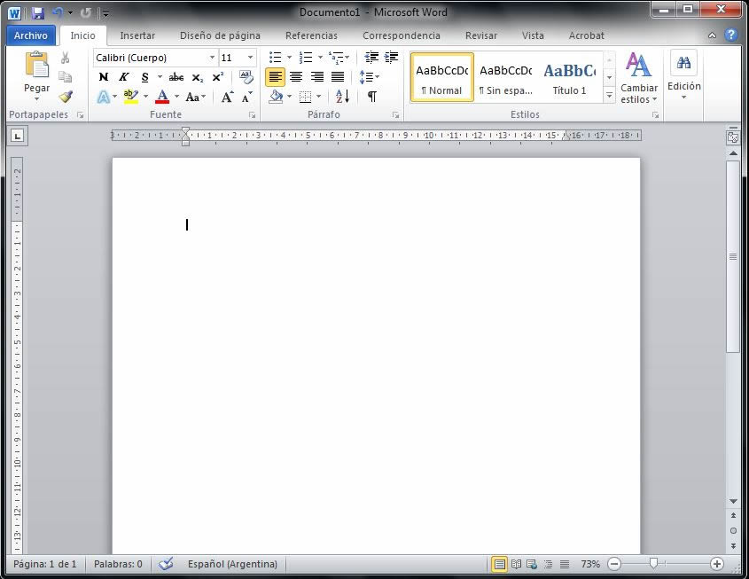Open the Cambiar estilos button
The image size is (749, 579).
coord(638,78)
